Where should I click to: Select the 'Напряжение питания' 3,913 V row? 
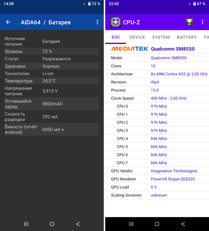pyautogui.click(x=52, y=91)
